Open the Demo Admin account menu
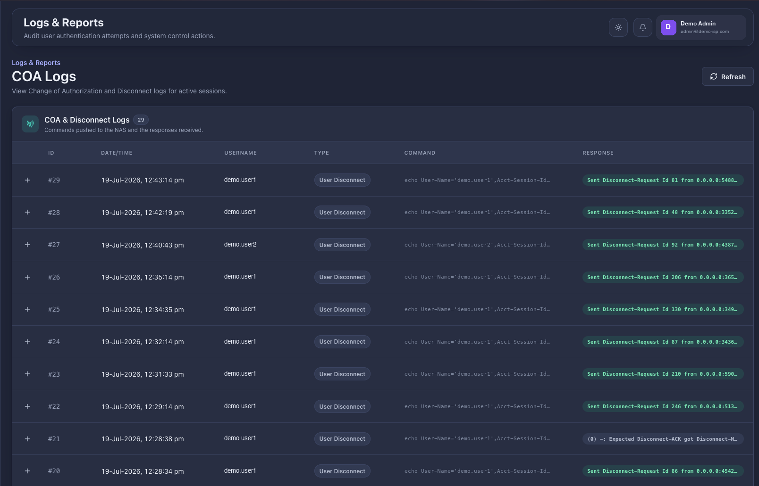 tap(701, 27)
